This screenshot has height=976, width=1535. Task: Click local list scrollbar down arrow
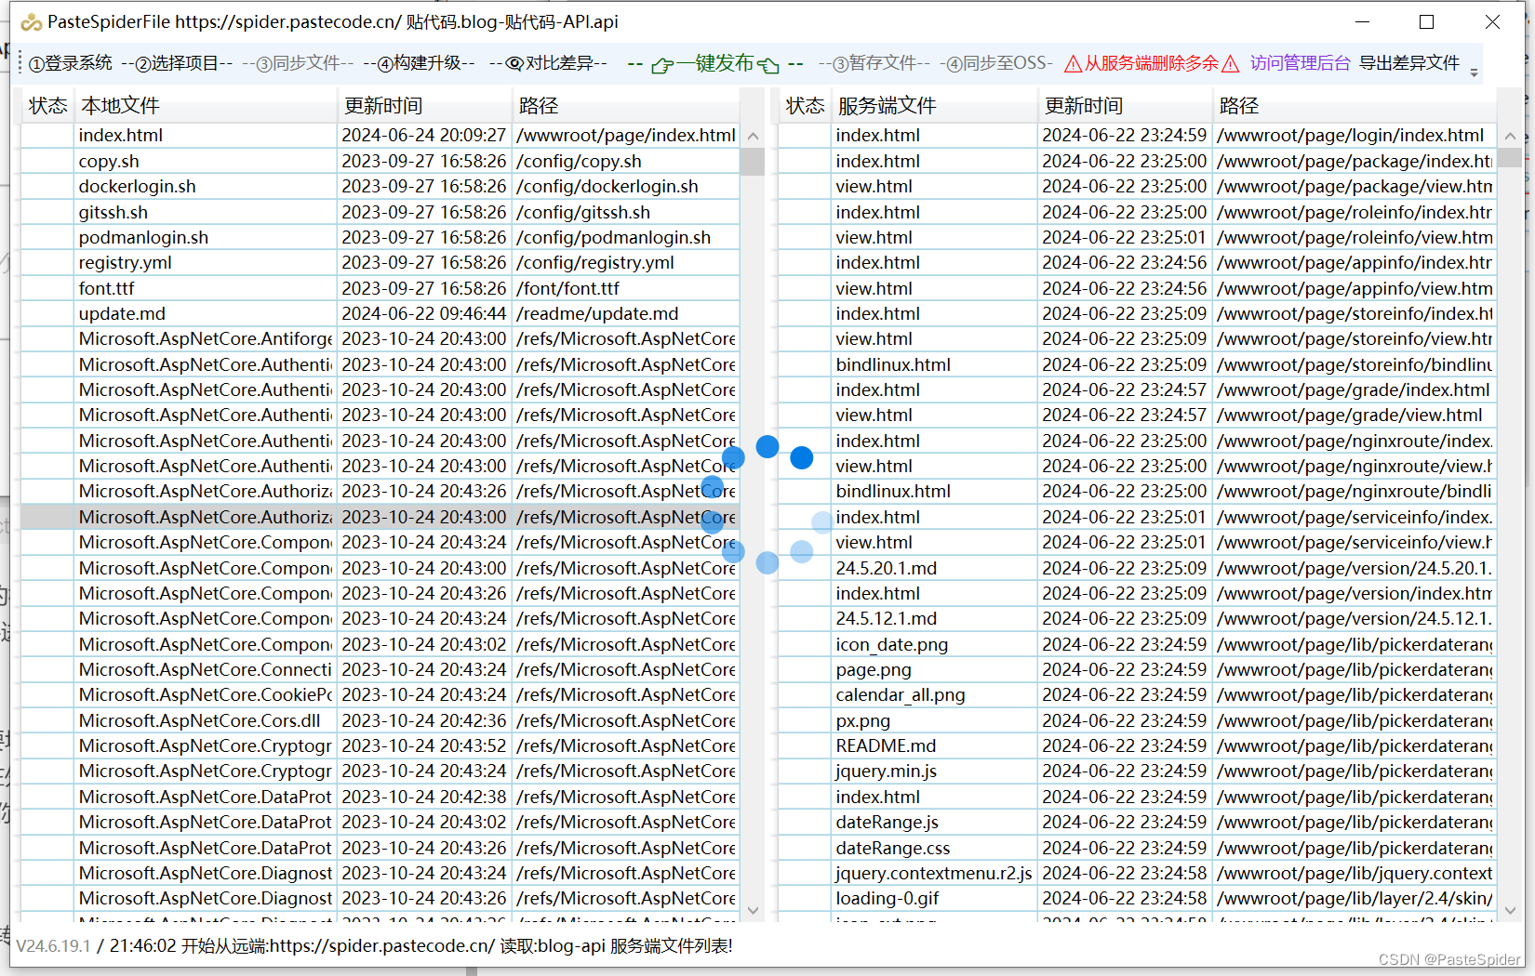point(753,910)
